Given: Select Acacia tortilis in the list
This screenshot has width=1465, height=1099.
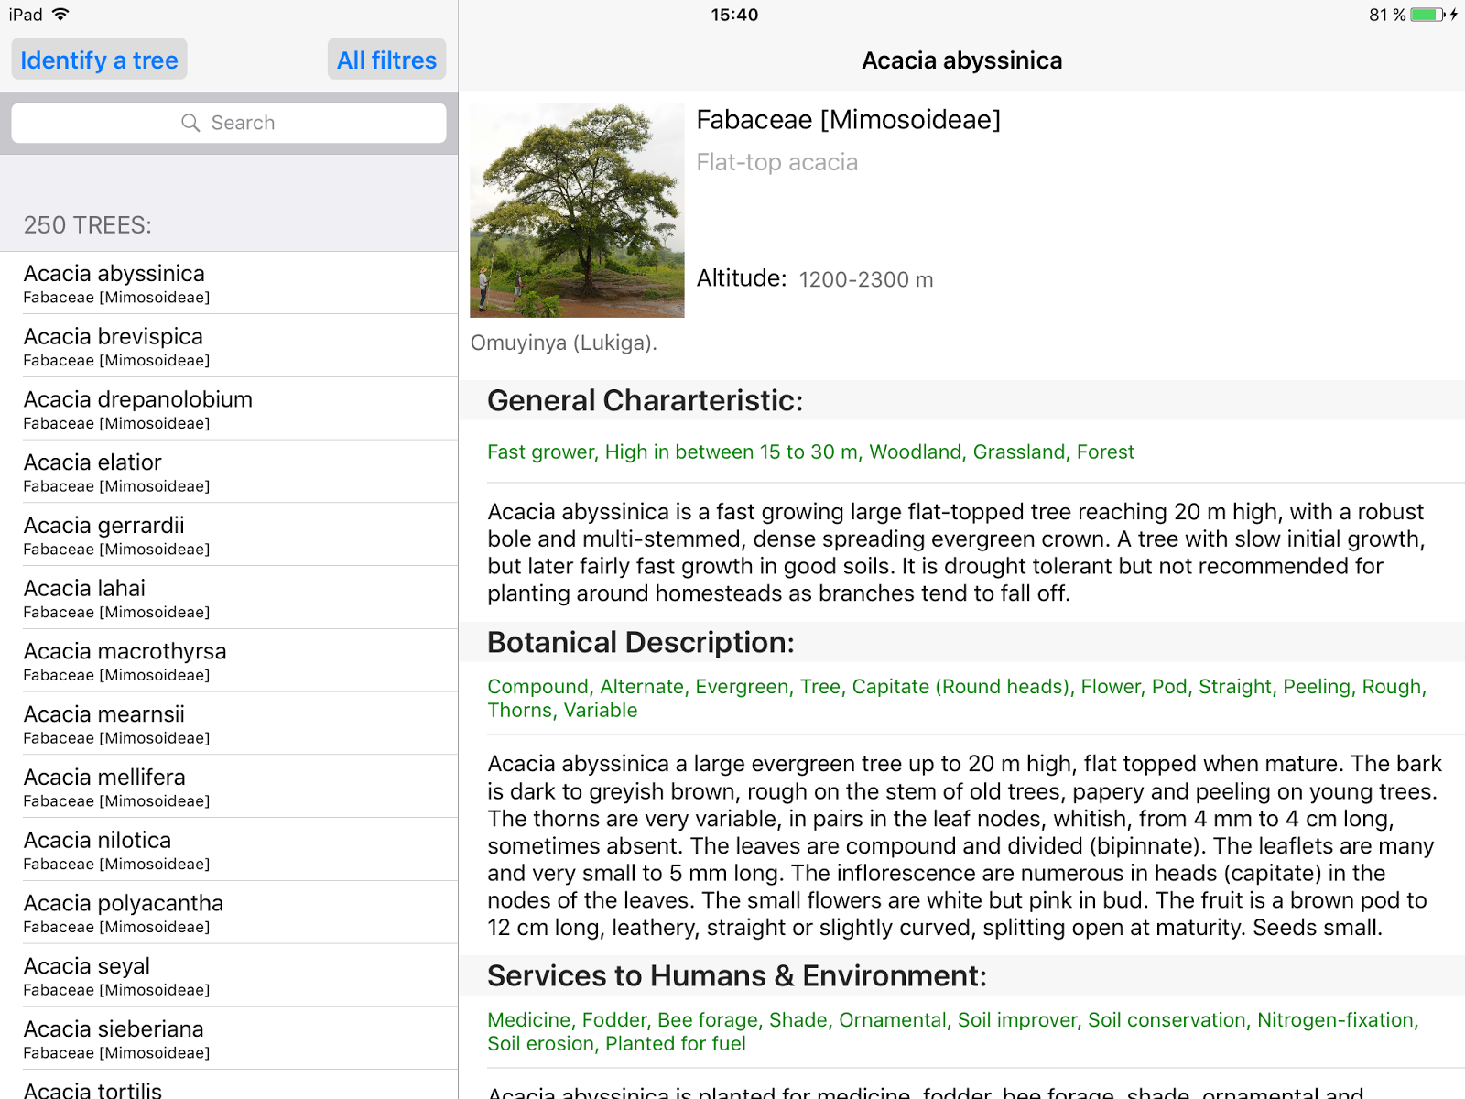Looking at the screenshot, I should coord(229,1086).
